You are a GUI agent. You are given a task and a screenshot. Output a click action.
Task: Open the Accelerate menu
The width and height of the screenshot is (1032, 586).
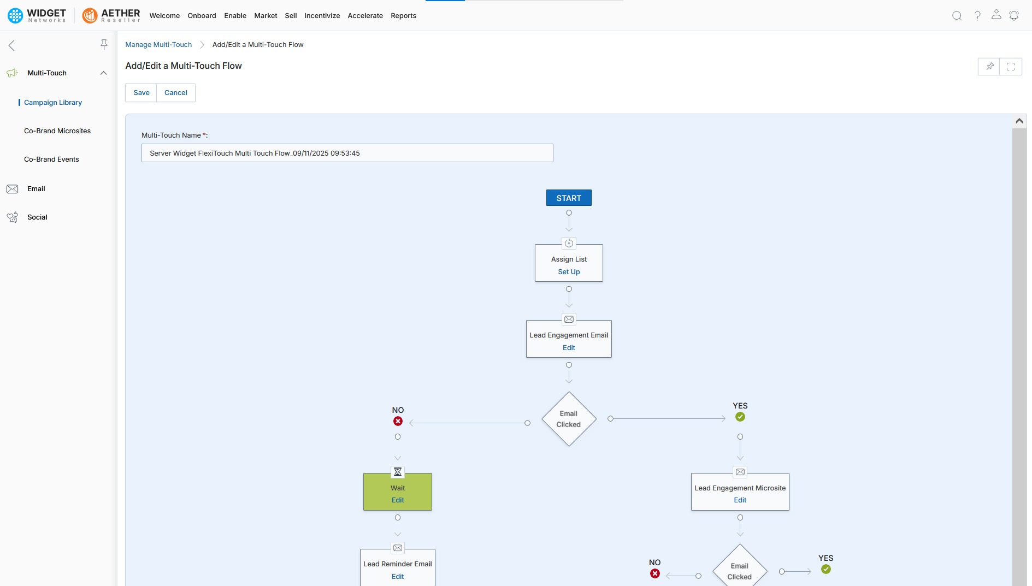pos(365,16)
